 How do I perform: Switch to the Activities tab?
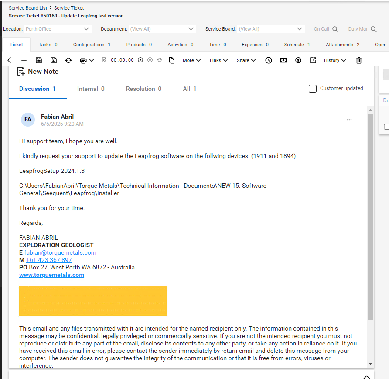click(181, 45)
